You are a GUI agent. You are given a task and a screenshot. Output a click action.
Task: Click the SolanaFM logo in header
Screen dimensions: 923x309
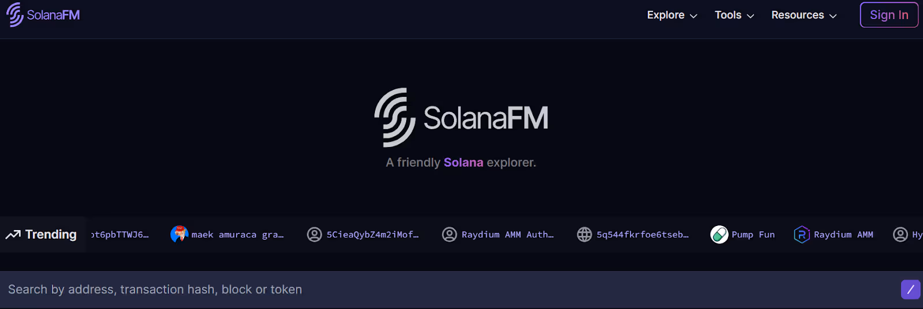click(x=43, y=15)
